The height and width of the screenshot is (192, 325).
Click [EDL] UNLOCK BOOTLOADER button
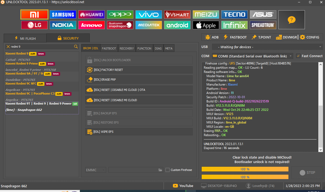click(139, 60)
